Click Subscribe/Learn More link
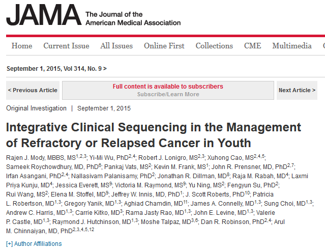The height and width of the screenshot is (252, 325). pos(168,94)
